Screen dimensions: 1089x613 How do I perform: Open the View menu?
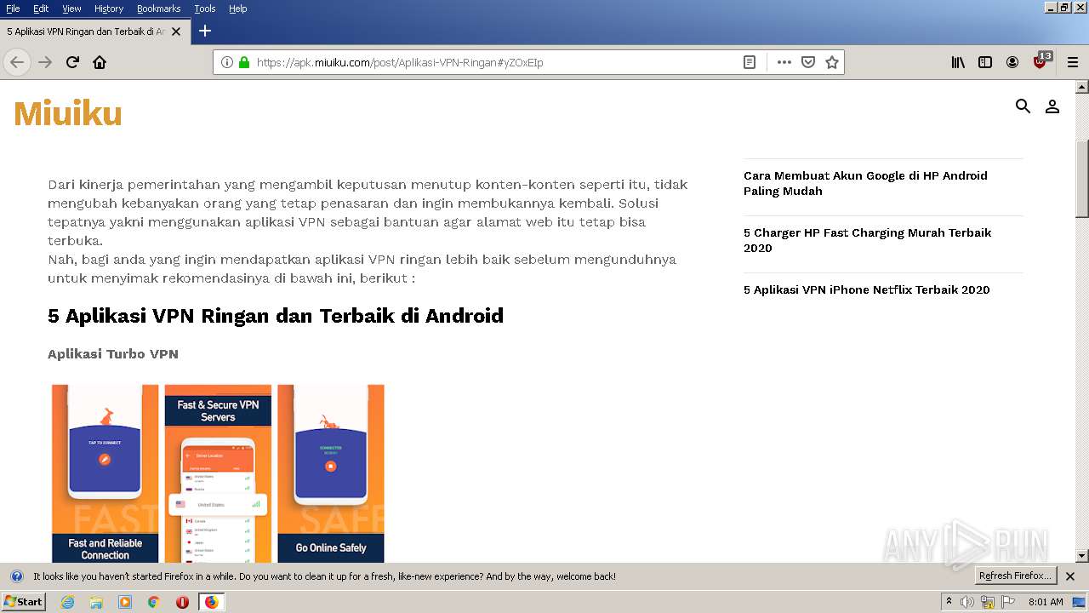pyautogui.click(x=71, y=9)
